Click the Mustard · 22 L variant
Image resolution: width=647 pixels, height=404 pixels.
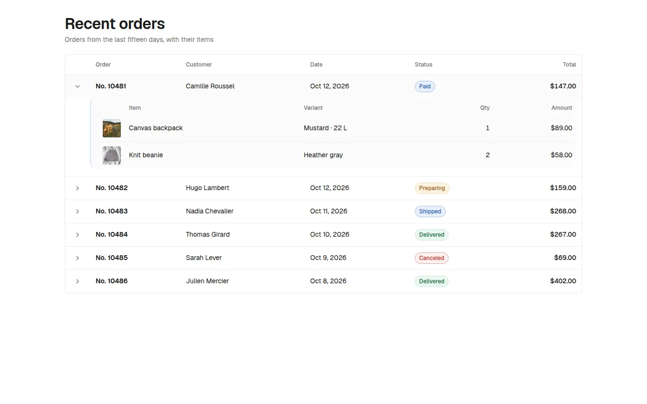[x=325, y=128]
